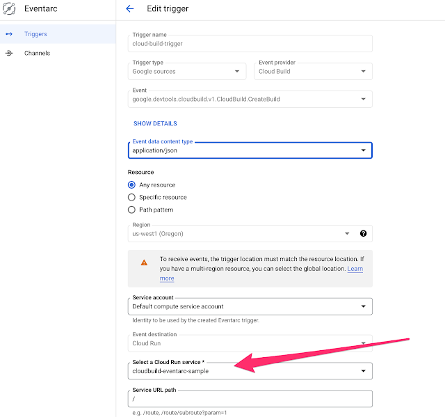Click the orange warning triangle icon

tap(144, 262)
